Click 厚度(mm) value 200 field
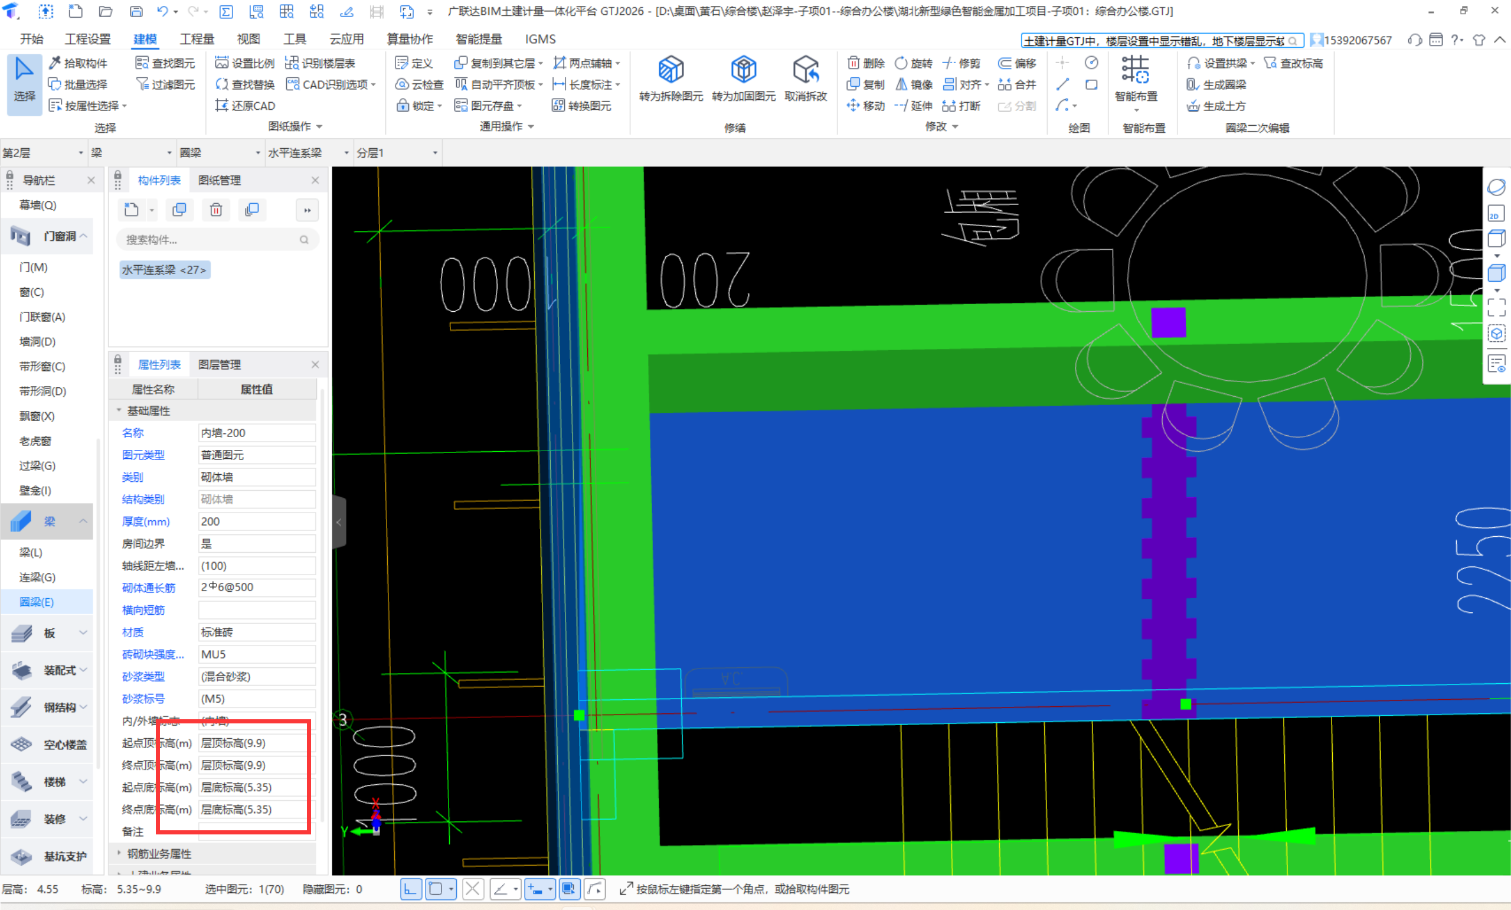This screenshot has height=910, width=1511. point(257,521)
